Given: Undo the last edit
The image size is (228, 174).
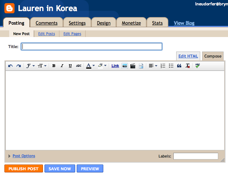Looking at the screenshot, I should (10, 66).
